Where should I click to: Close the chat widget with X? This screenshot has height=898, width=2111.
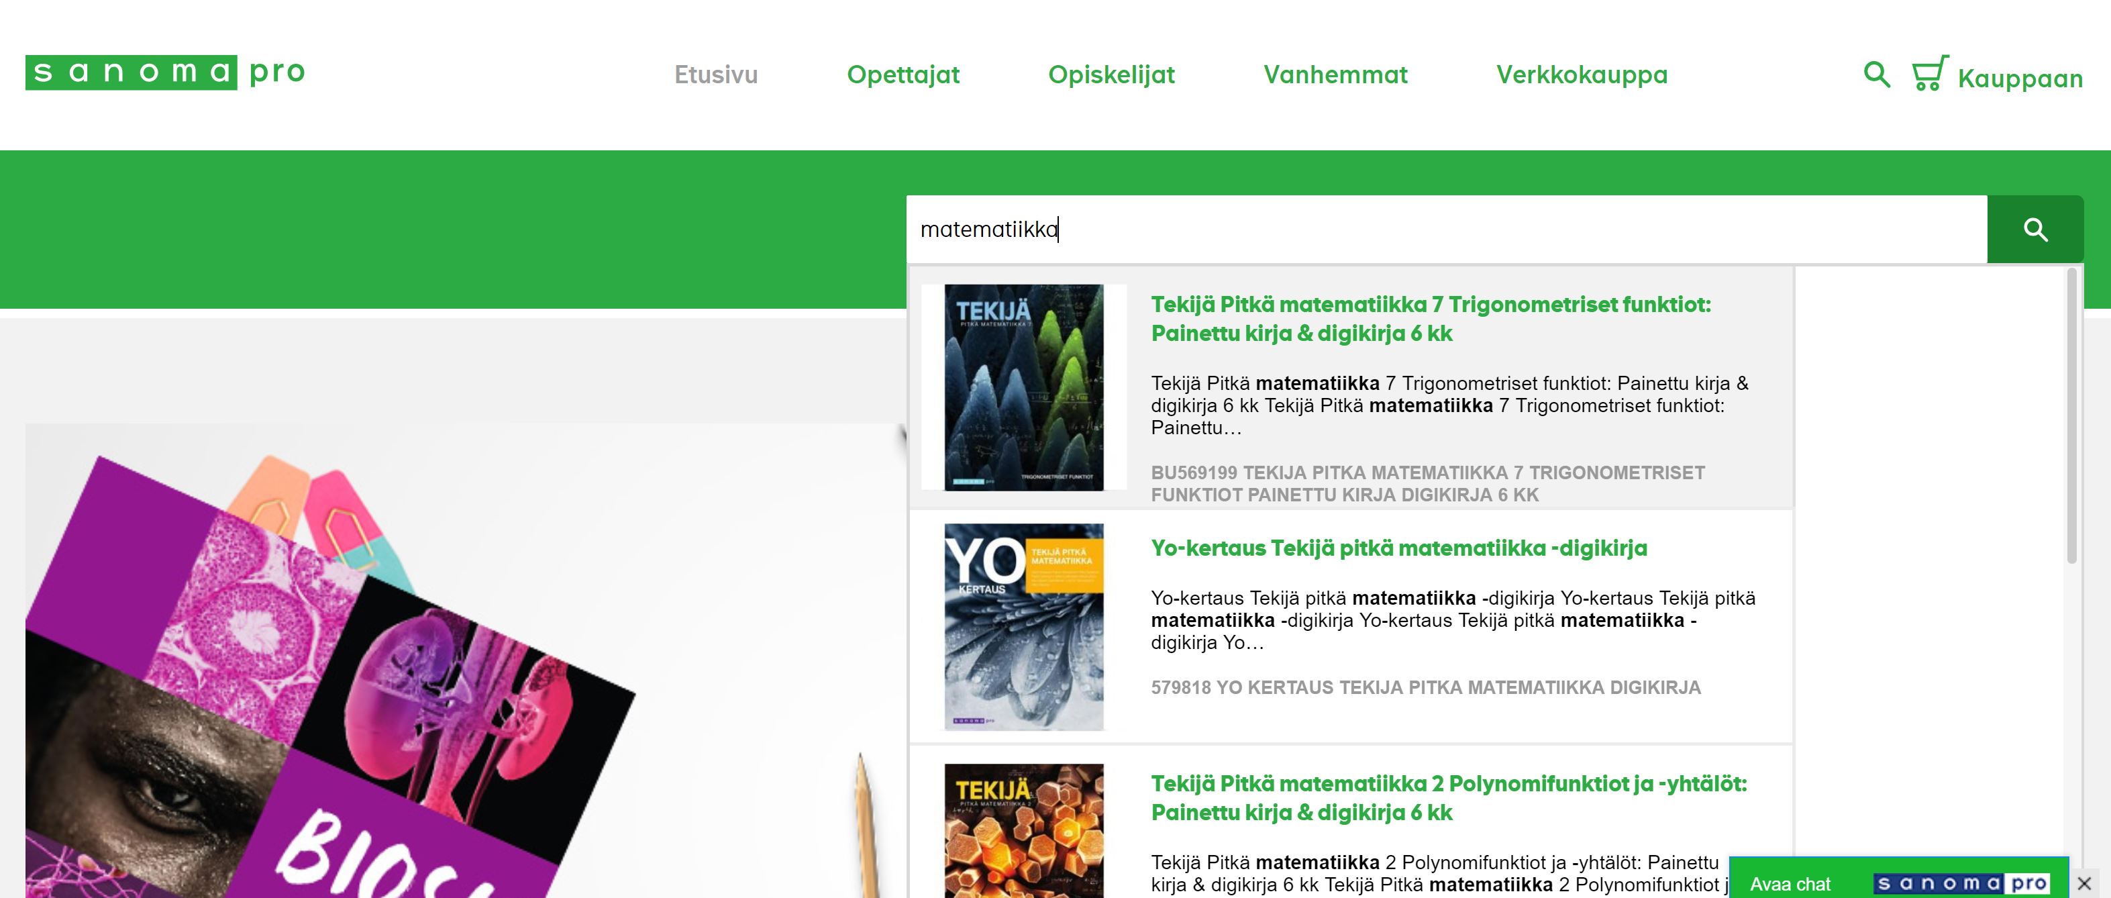pos(2085,883)
